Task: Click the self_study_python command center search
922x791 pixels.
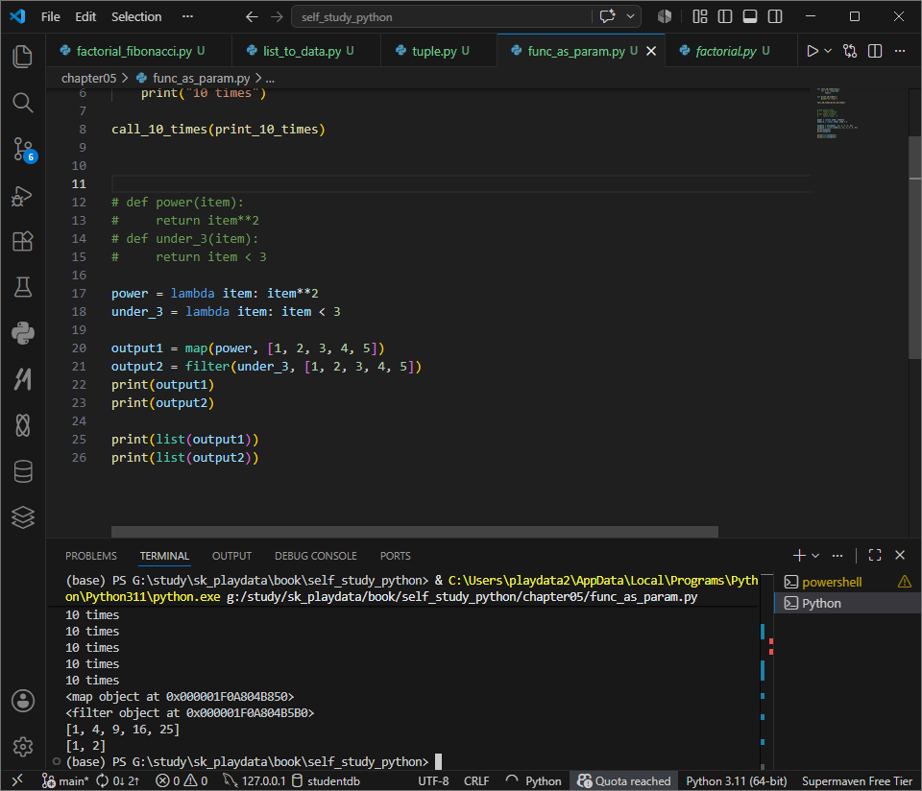Action: pos(441,17)
